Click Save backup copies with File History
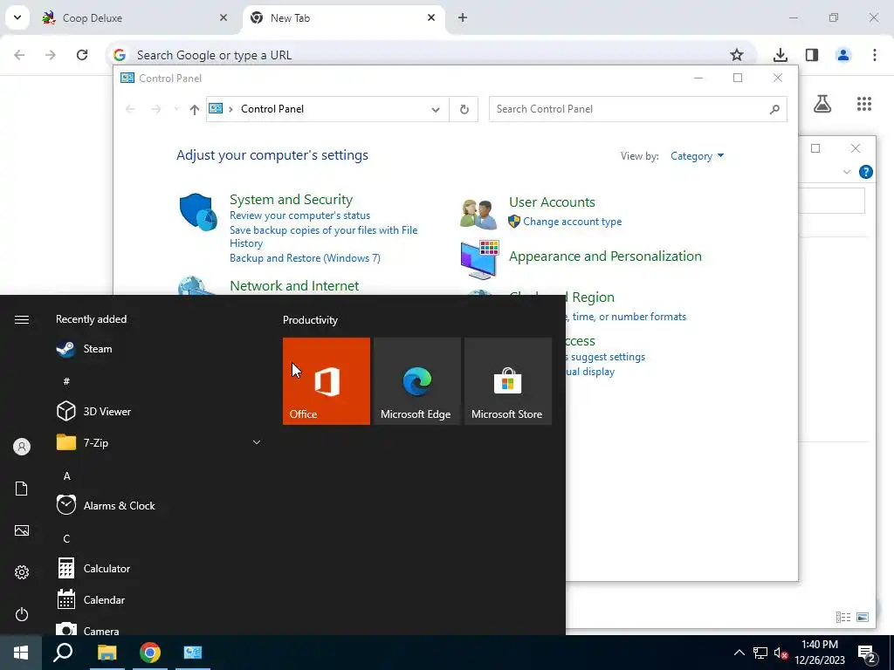 click(323, 236)
